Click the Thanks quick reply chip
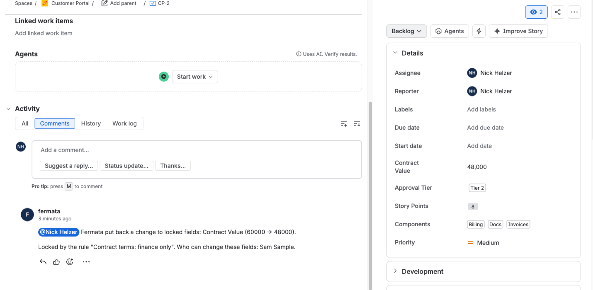The image size is (593, 290). (173, 166)
